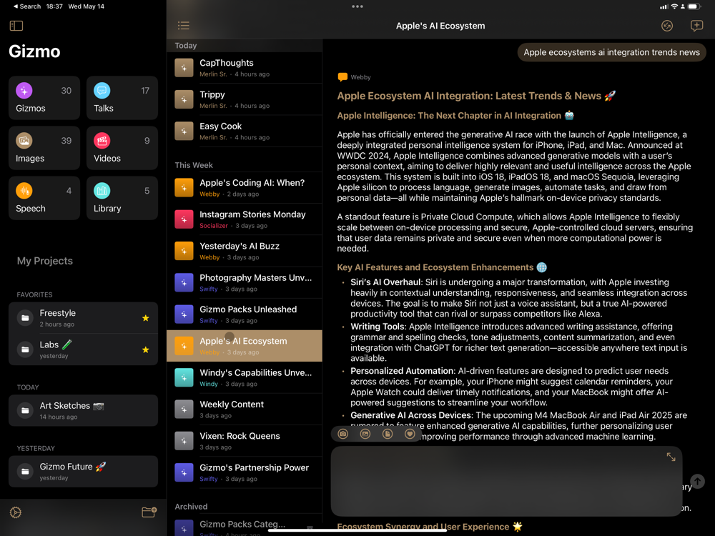The width and height of the screenshot is (715, 536).
Task: Tap the message text input area
Action: pyautogui.click(x=506, y=481)
